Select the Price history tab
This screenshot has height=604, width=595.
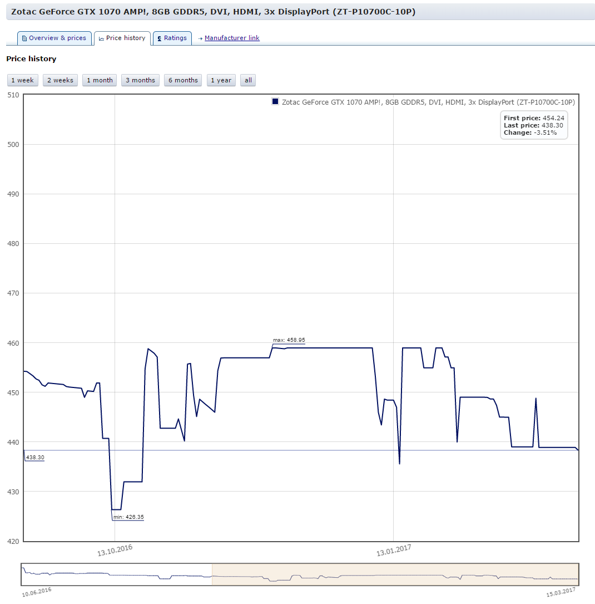pos(122,38)
